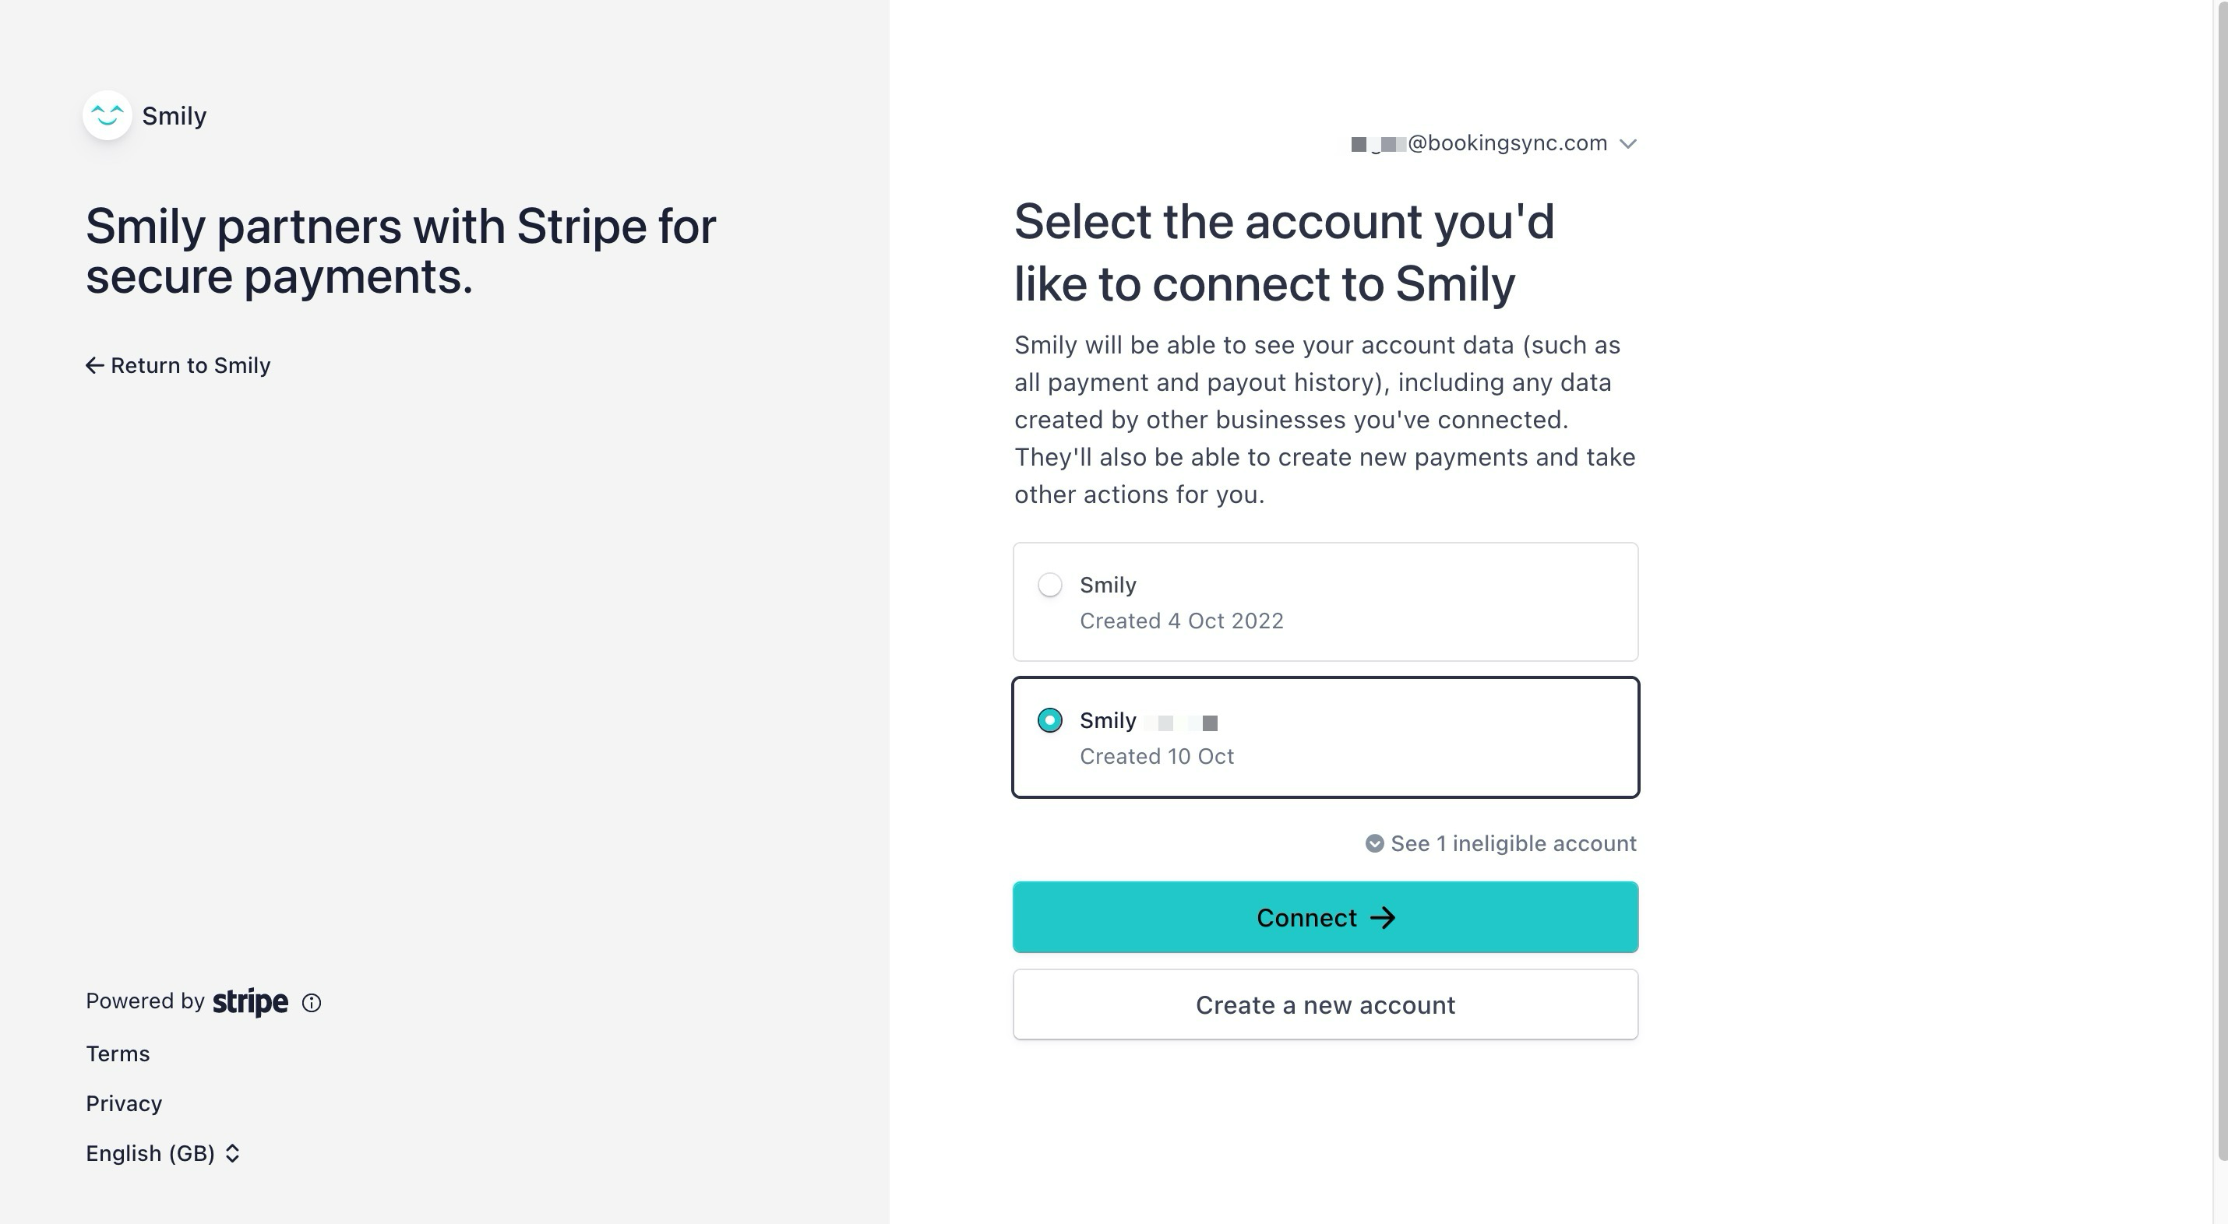
Task: Open the Privacy link
Action: coord(124,1104)
